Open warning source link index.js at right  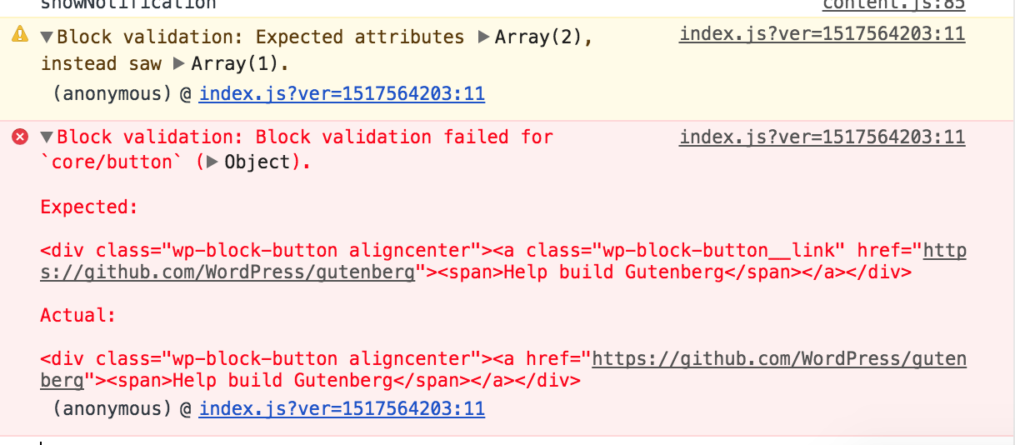(822, 34)
